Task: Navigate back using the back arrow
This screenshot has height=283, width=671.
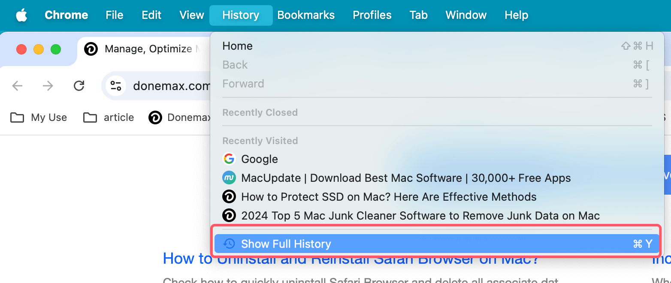Action: [17, 86]
